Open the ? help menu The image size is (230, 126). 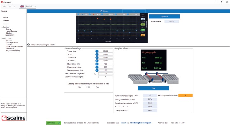(15, 6)
